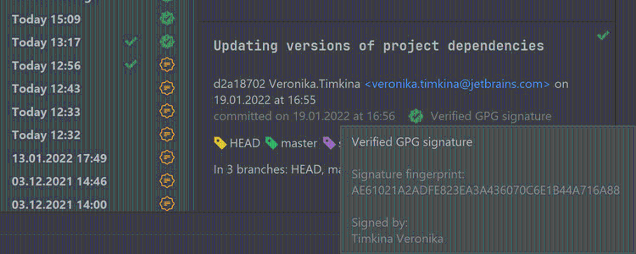
Task: Click unsigned signature icon on Today 12:56 commit
Action: pyautogui.click(x=167, y=65)
